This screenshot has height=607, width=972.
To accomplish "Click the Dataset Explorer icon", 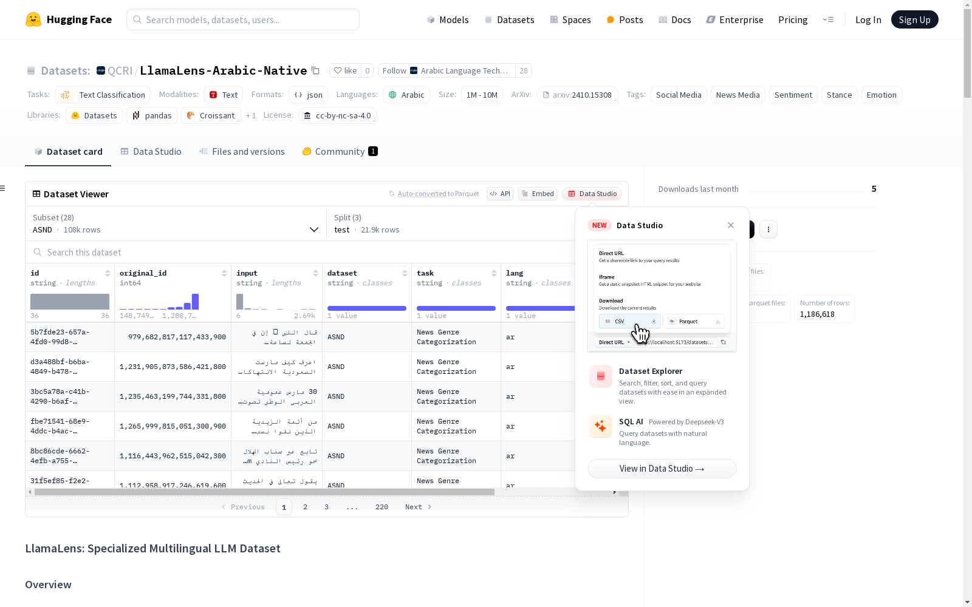I will point(601,376).
